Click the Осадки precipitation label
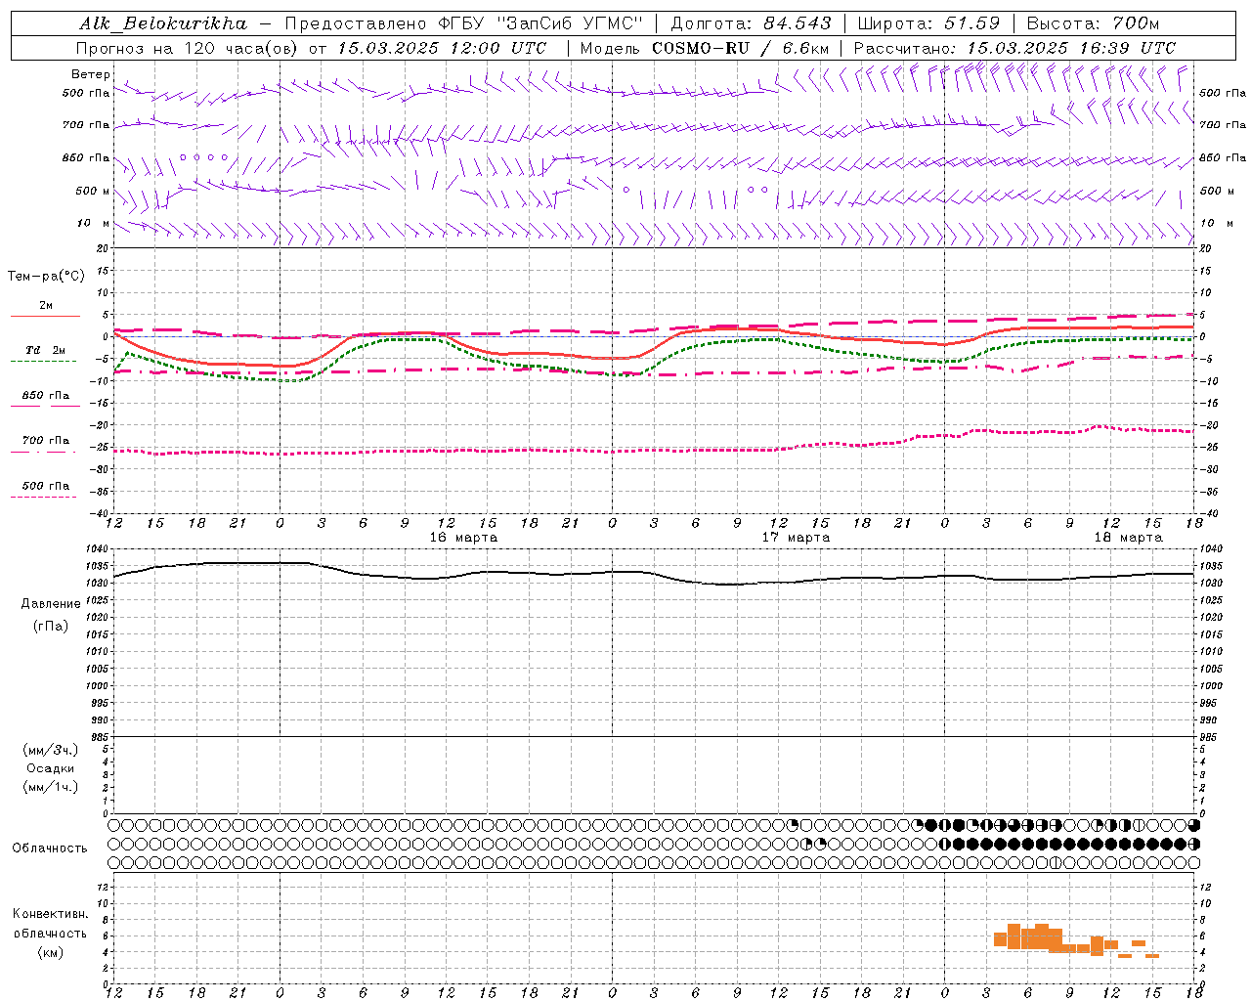This screenshot has height=1001, width=1251. click(51, 768)
